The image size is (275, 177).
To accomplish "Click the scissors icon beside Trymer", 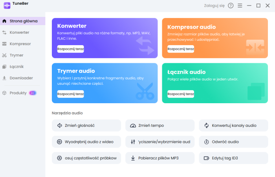I will 4,55.
